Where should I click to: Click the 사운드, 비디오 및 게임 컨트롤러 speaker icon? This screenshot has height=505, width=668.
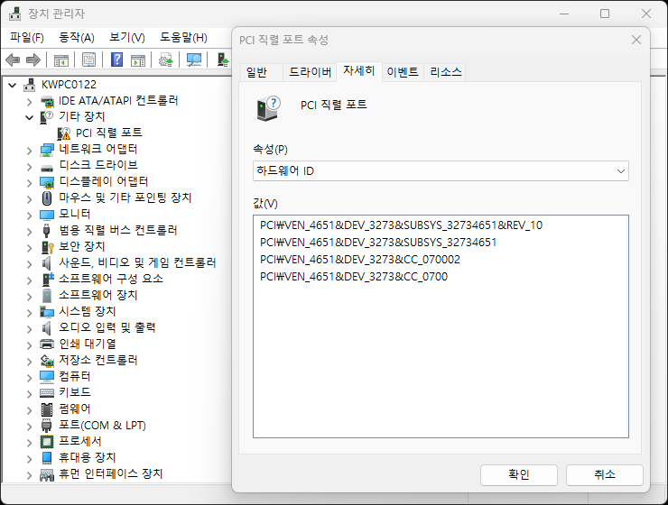(x=46, y=263)
